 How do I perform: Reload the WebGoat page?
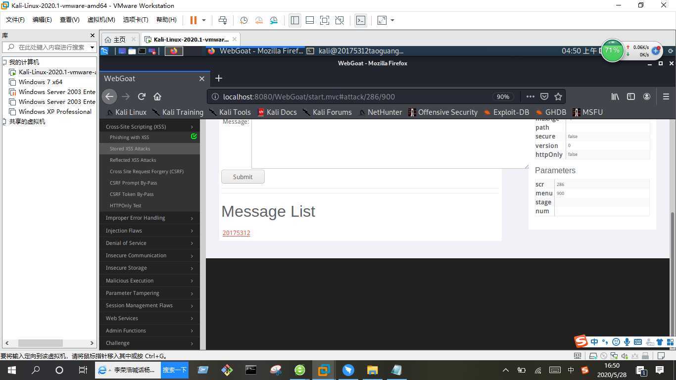(x=142, y=96)
